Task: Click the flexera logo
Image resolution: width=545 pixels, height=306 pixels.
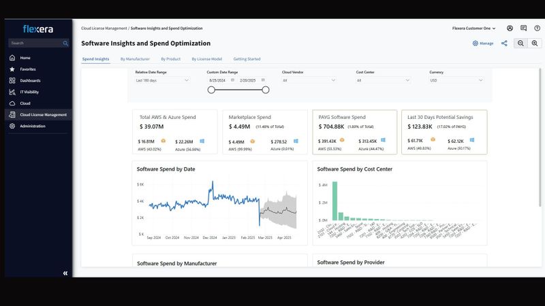Action: pos(38,29)
